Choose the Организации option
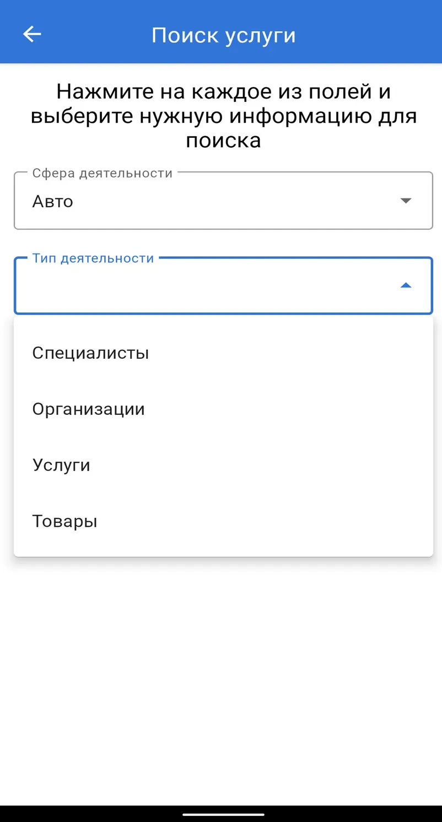 click(223, 409)
